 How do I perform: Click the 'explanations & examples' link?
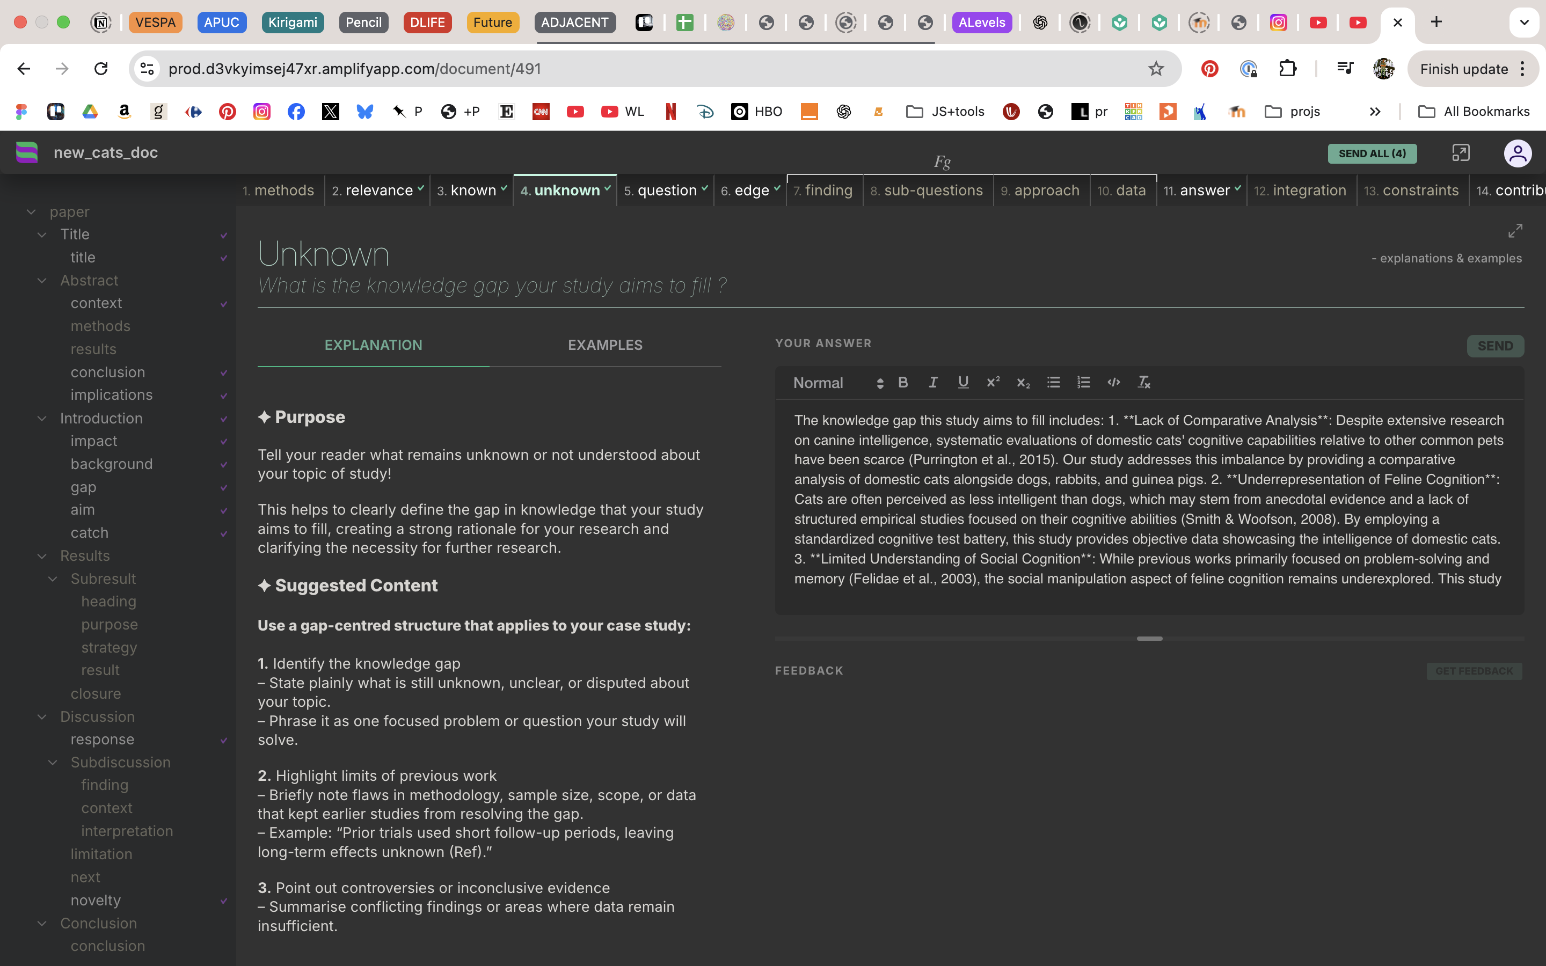coord(1446,258)
